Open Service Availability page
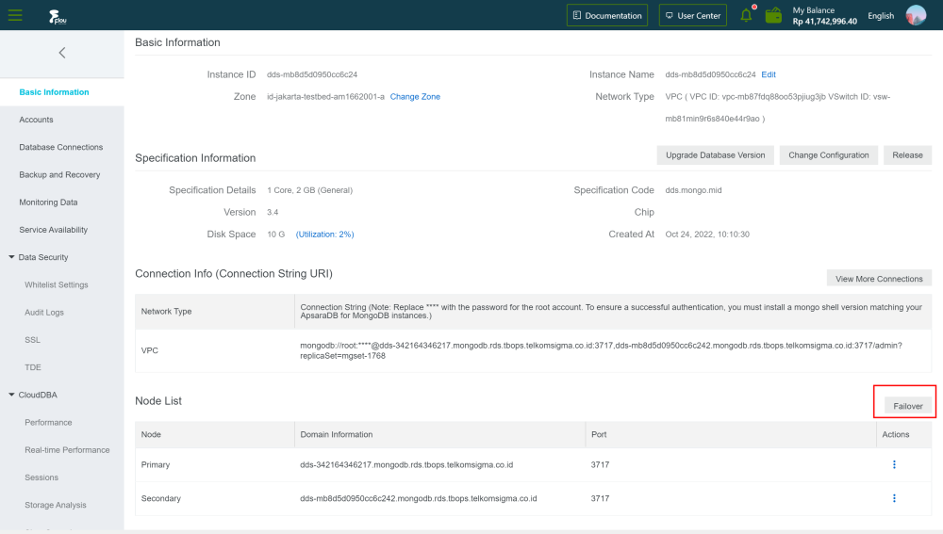 coord(53,230)
